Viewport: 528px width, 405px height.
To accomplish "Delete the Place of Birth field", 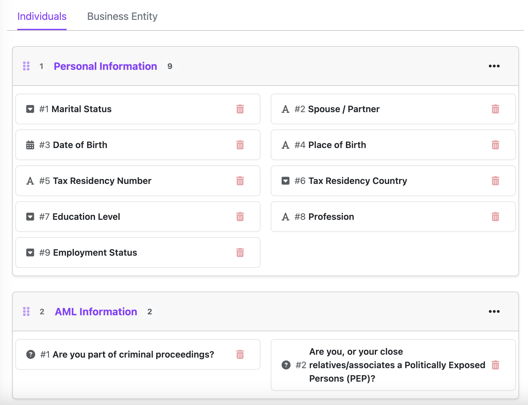I will click(x=495, y=145).
